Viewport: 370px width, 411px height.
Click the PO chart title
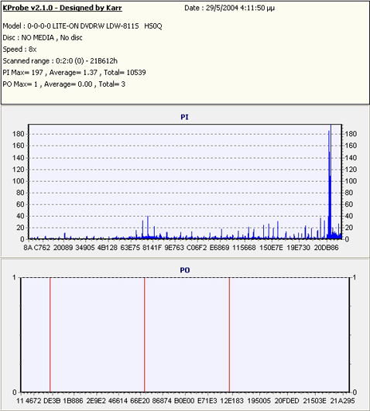[184, 270]
